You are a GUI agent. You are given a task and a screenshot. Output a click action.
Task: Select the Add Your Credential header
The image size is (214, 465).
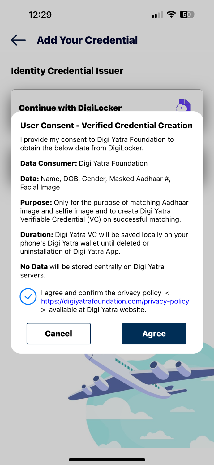tap(87, 40)
